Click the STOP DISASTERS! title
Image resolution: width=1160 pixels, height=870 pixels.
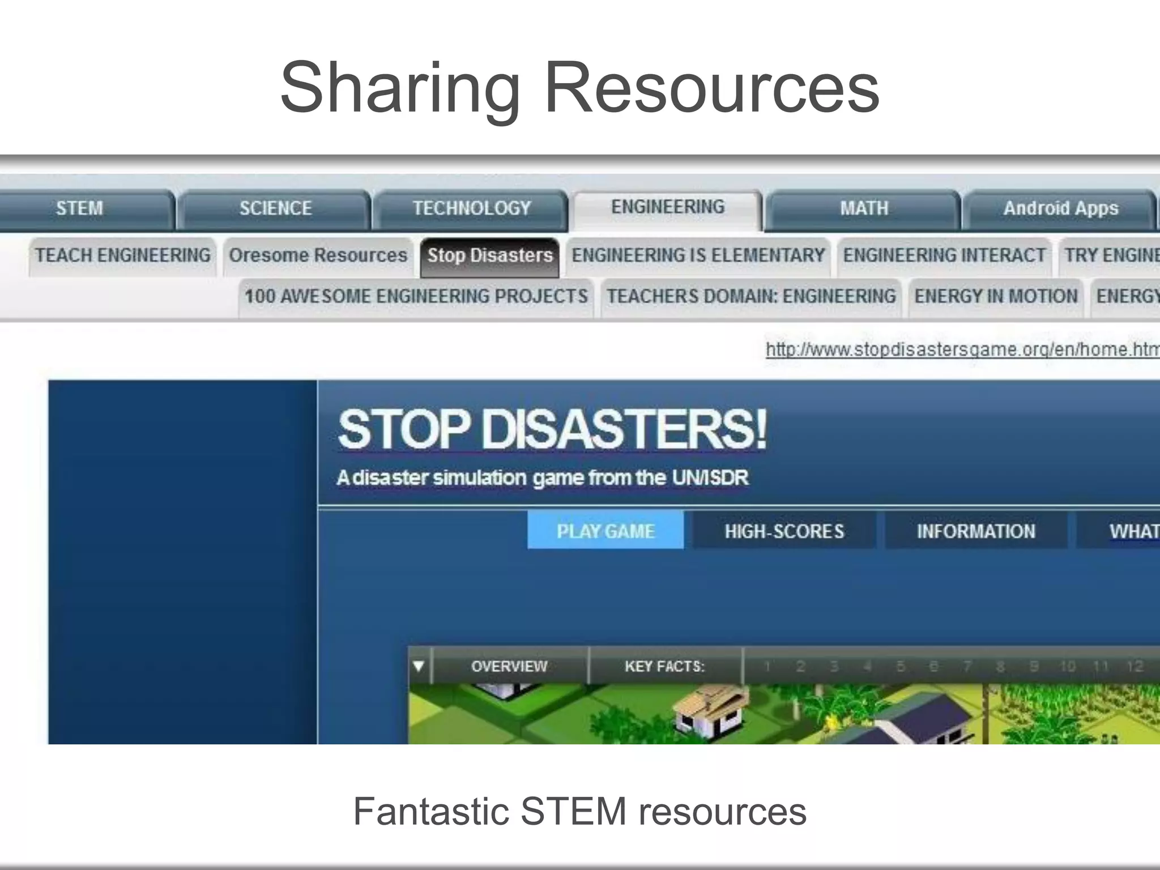[552, 430]
